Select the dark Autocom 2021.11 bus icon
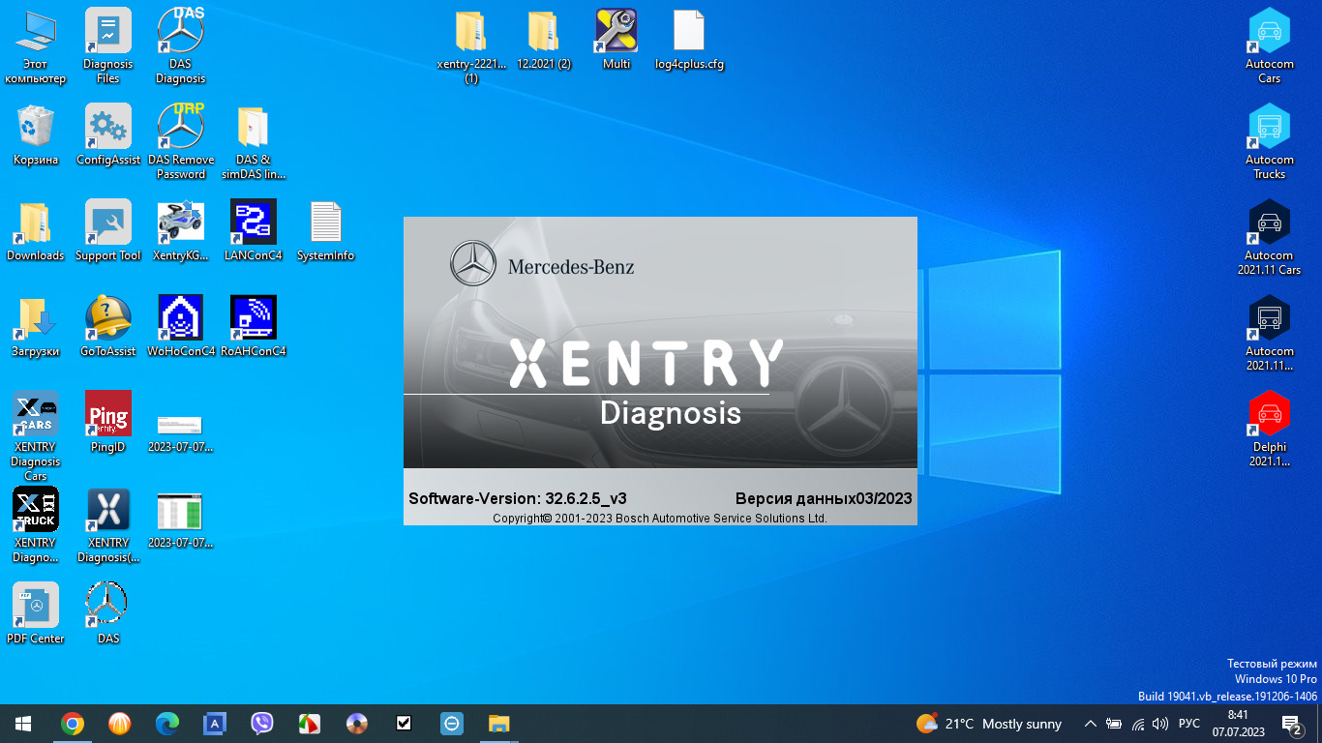 tap(1269, 332)
